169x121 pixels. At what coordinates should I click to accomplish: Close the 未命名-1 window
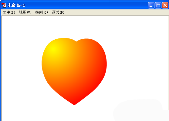point(165,5)
